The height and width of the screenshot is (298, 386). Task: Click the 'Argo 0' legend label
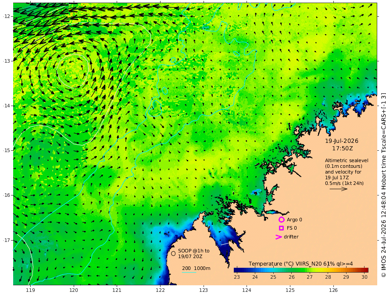[x=294, y=220]
